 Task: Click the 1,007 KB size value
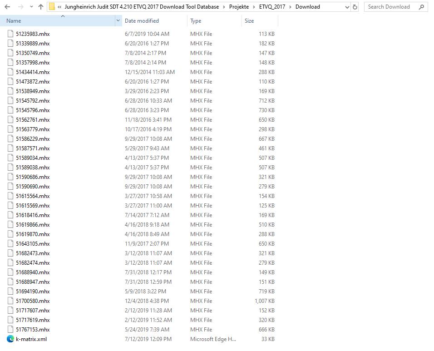pos(265,301)
